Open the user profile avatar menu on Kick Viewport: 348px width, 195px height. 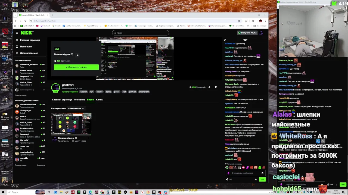261,33
